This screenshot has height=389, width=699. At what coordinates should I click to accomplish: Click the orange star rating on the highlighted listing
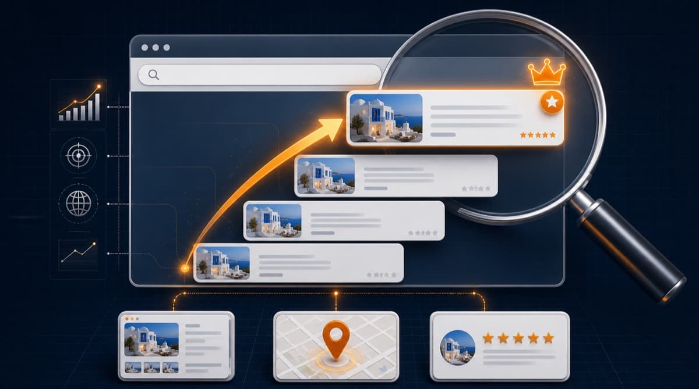click(538, 135)
